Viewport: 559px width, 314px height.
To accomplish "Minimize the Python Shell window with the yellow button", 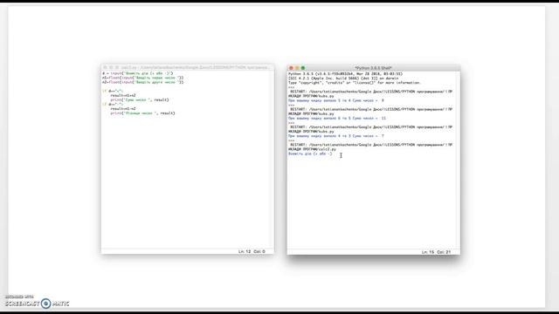I will coord(297,68).
